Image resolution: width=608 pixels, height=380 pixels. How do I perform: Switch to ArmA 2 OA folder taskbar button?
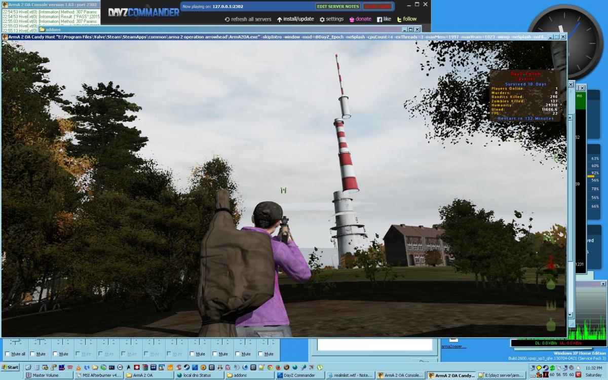[x=149, y=375]
